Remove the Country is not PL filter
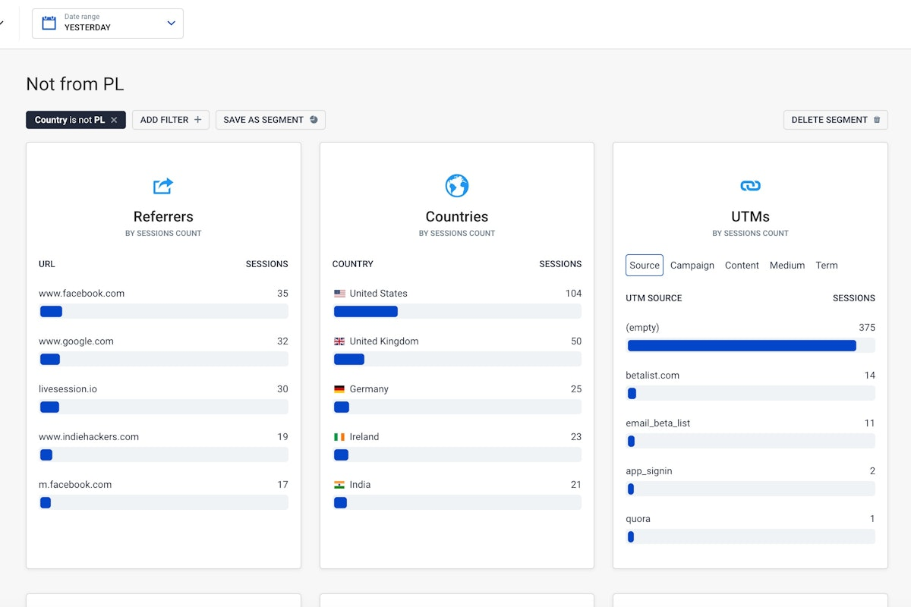The width and height of the screenshot is (911, 607). (x=114, y=120)
